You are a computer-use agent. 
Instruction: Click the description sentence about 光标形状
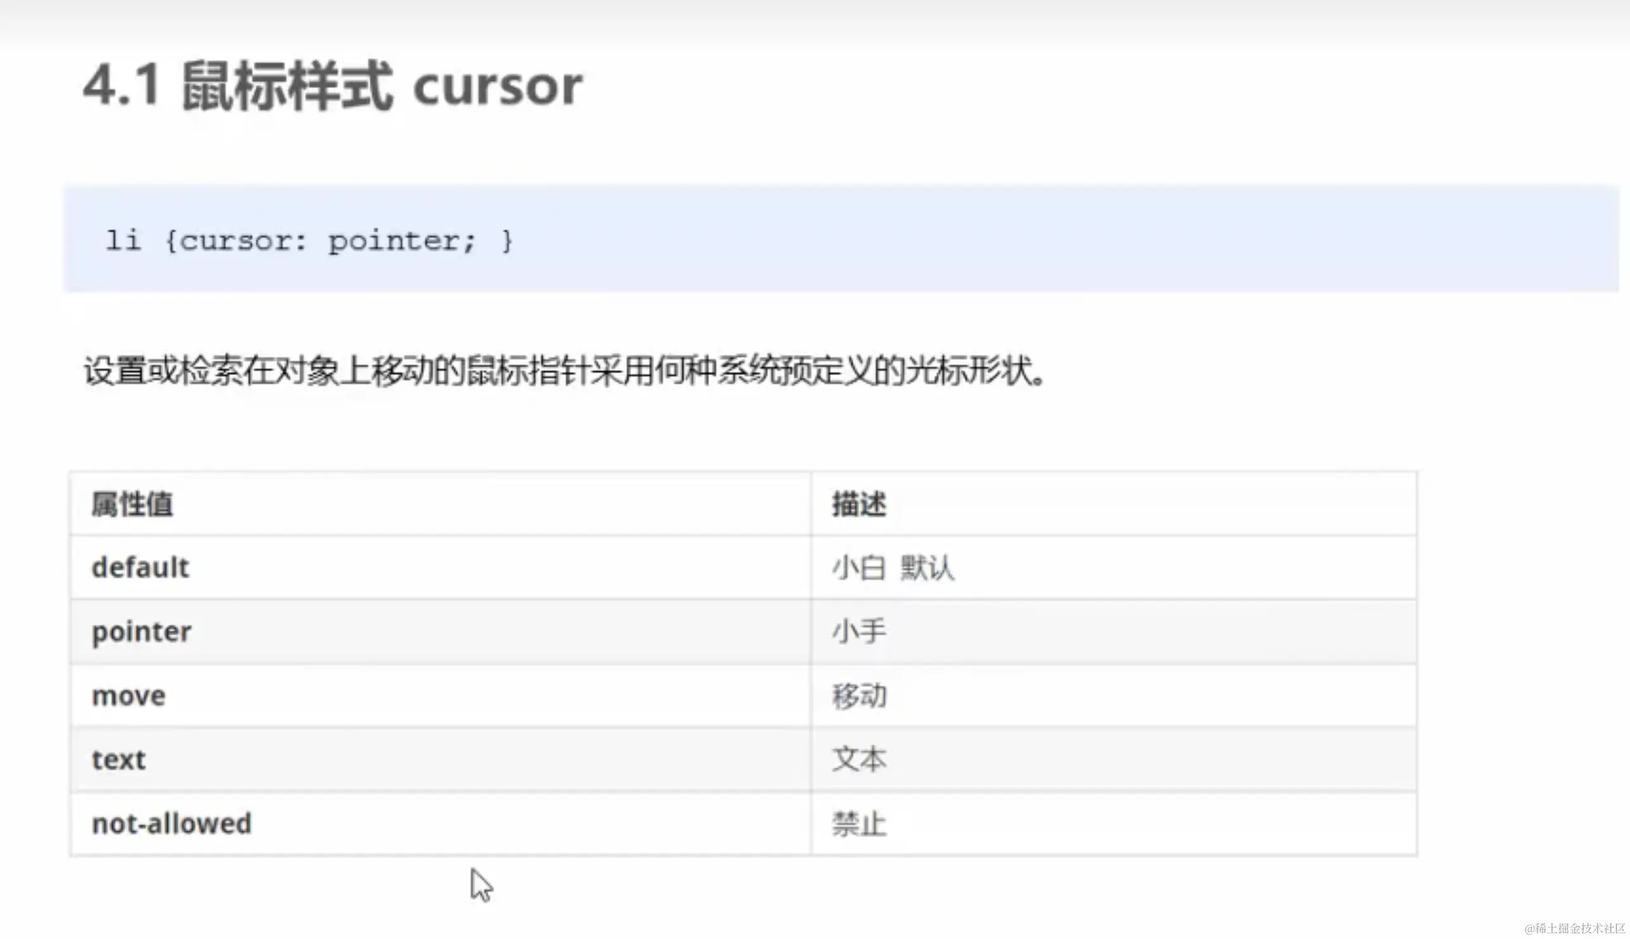(564, 371)
